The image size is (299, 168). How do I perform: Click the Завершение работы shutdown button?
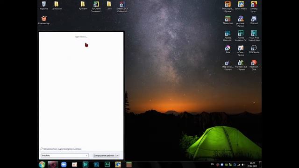[104, 155]
